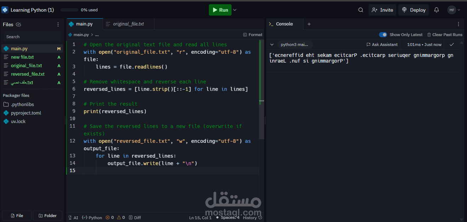Image resolution: width=467 pixels, height=222 pixels.
Task: Open file History in status bar
Action: (x=252, y=218)
